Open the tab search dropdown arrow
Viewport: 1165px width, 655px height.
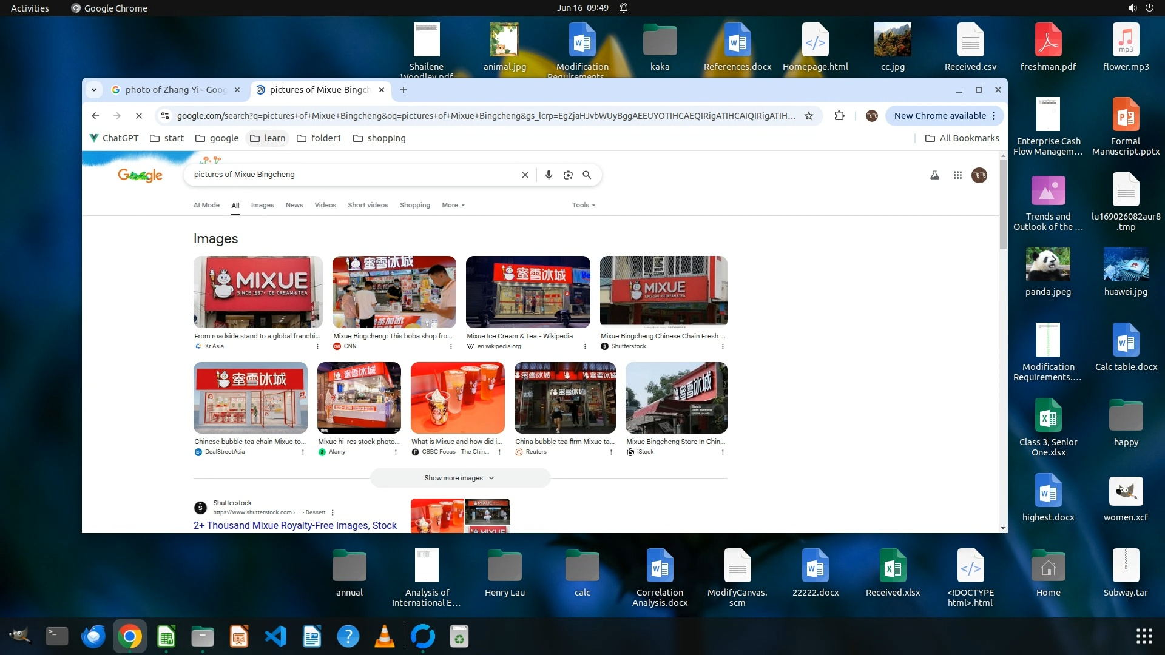(94, 90)
